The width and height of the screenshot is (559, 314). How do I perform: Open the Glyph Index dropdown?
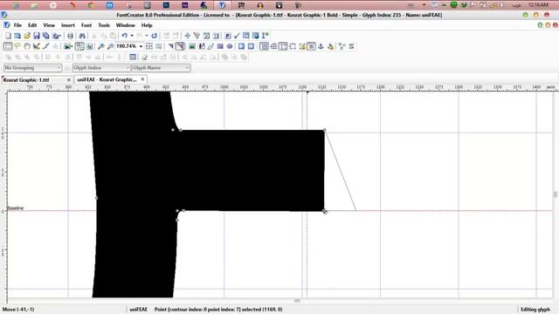[101, 68]
